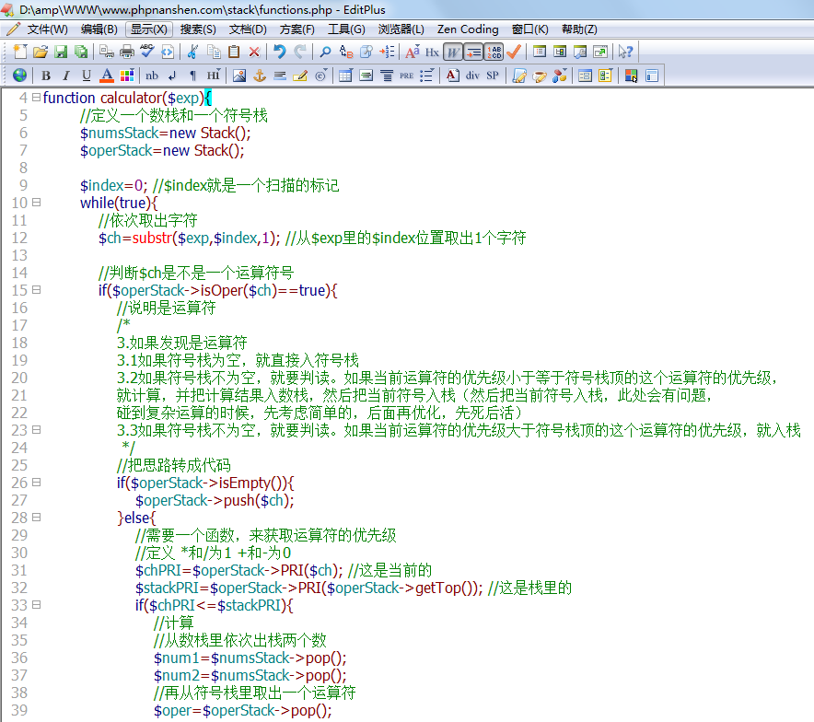
Task: Redo the last undone edit
Action: click(x=300, y=52)
